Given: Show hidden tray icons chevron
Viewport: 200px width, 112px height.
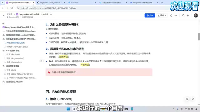Looking at the screenshot, I should tap(173, 109).
